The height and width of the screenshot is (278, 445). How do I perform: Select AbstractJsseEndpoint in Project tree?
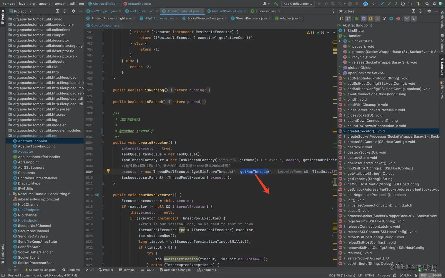pyautogui.click(x=36, y=146)
